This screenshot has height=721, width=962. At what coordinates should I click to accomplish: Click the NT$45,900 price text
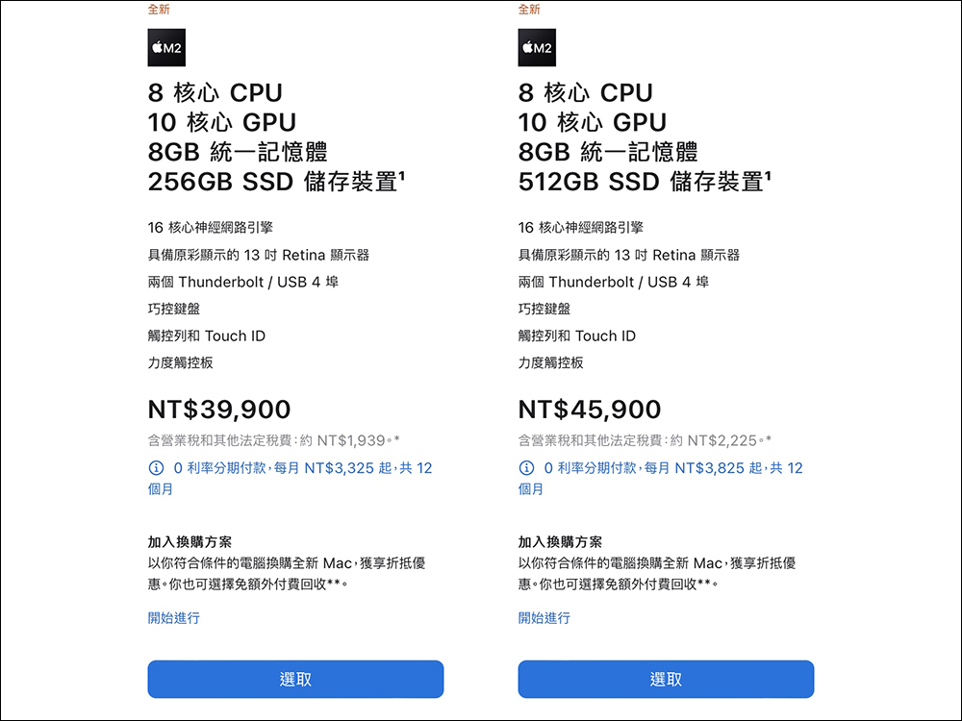click(x=590, y=410)
